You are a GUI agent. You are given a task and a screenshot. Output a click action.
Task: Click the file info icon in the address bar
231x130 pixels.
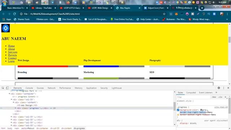[x=21, y=14]
